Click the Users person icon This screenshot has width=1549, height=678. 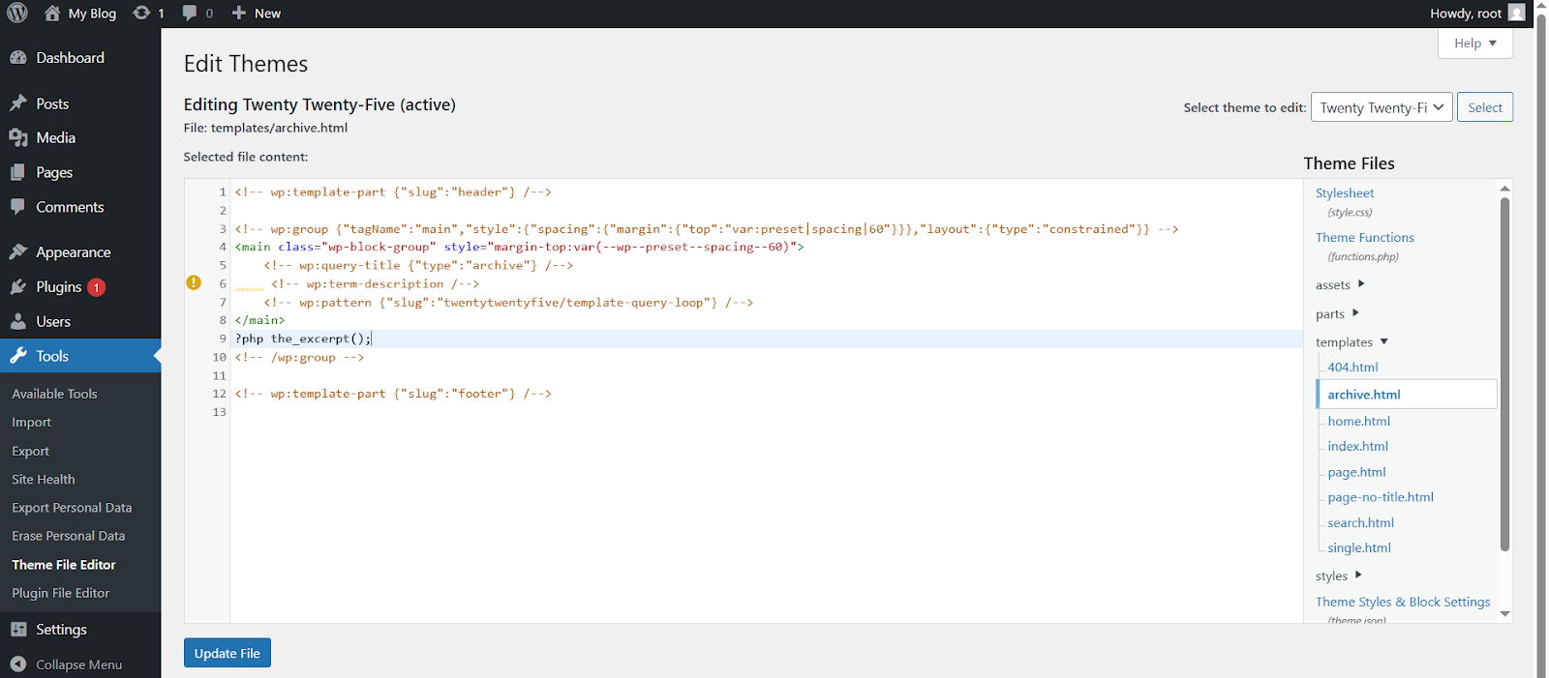pyautogui.click(x=18, y=322)
